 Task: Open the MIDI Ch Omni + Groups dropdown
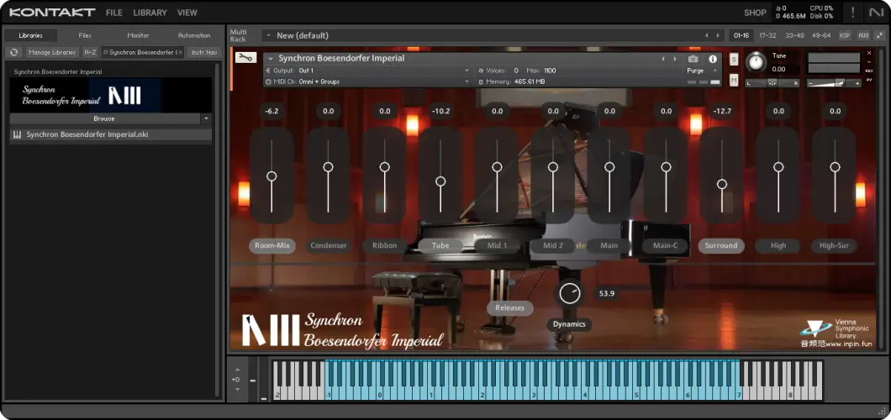[x=367, y=81]
